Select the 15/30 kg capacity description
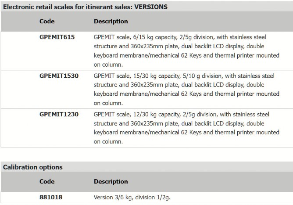This screenshot has height=205, width=293. (186, 90)
